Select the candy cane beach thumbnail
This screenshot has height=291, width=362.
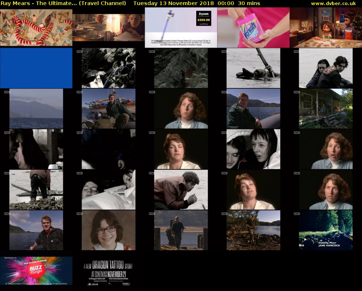36,28
